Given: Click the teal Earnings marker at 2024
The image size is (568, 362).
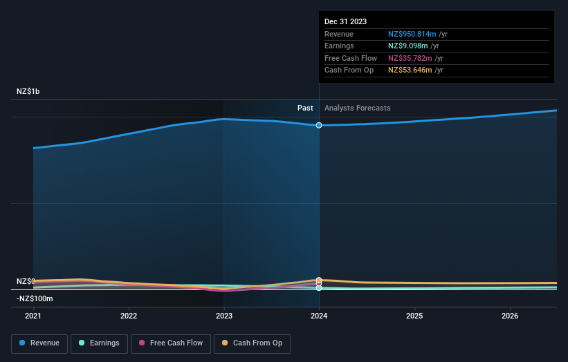Looking at the screenshot, I should pyautogui.click(x=319, y=288).
